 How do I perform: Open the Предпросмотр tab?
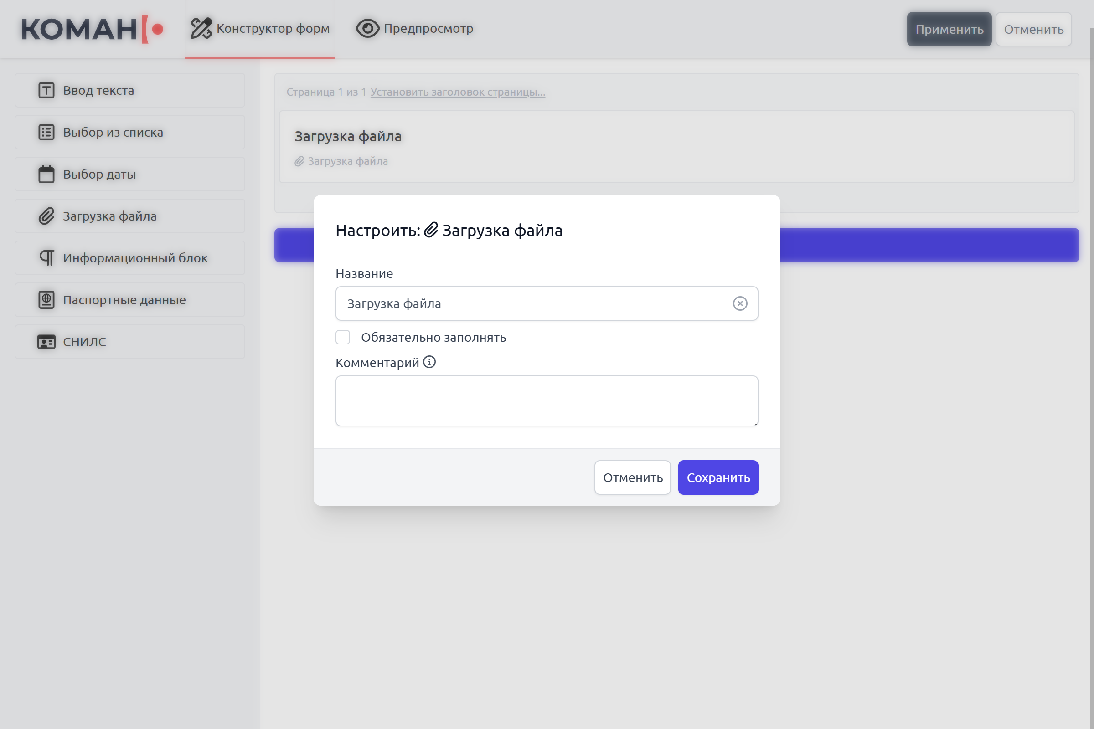click(x=414, y=29)
